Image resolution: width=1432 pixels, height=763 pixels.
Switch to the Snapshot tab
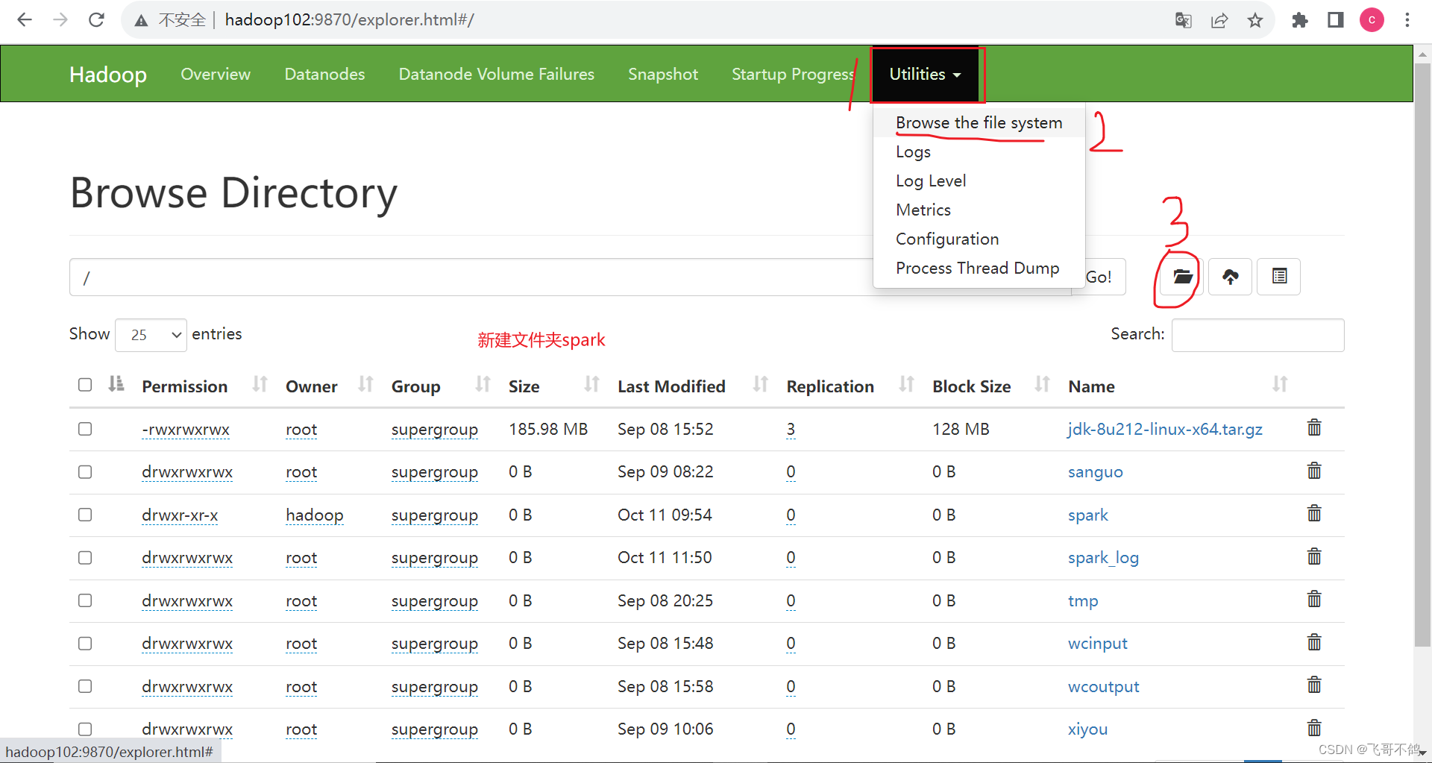662,75
